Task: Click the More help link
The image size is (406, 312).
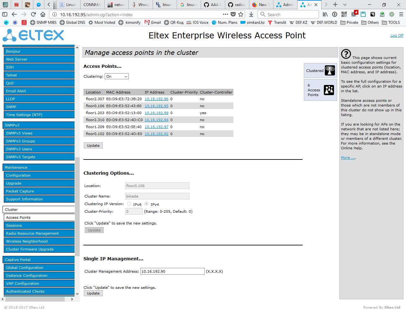Action: click(348, 158)
